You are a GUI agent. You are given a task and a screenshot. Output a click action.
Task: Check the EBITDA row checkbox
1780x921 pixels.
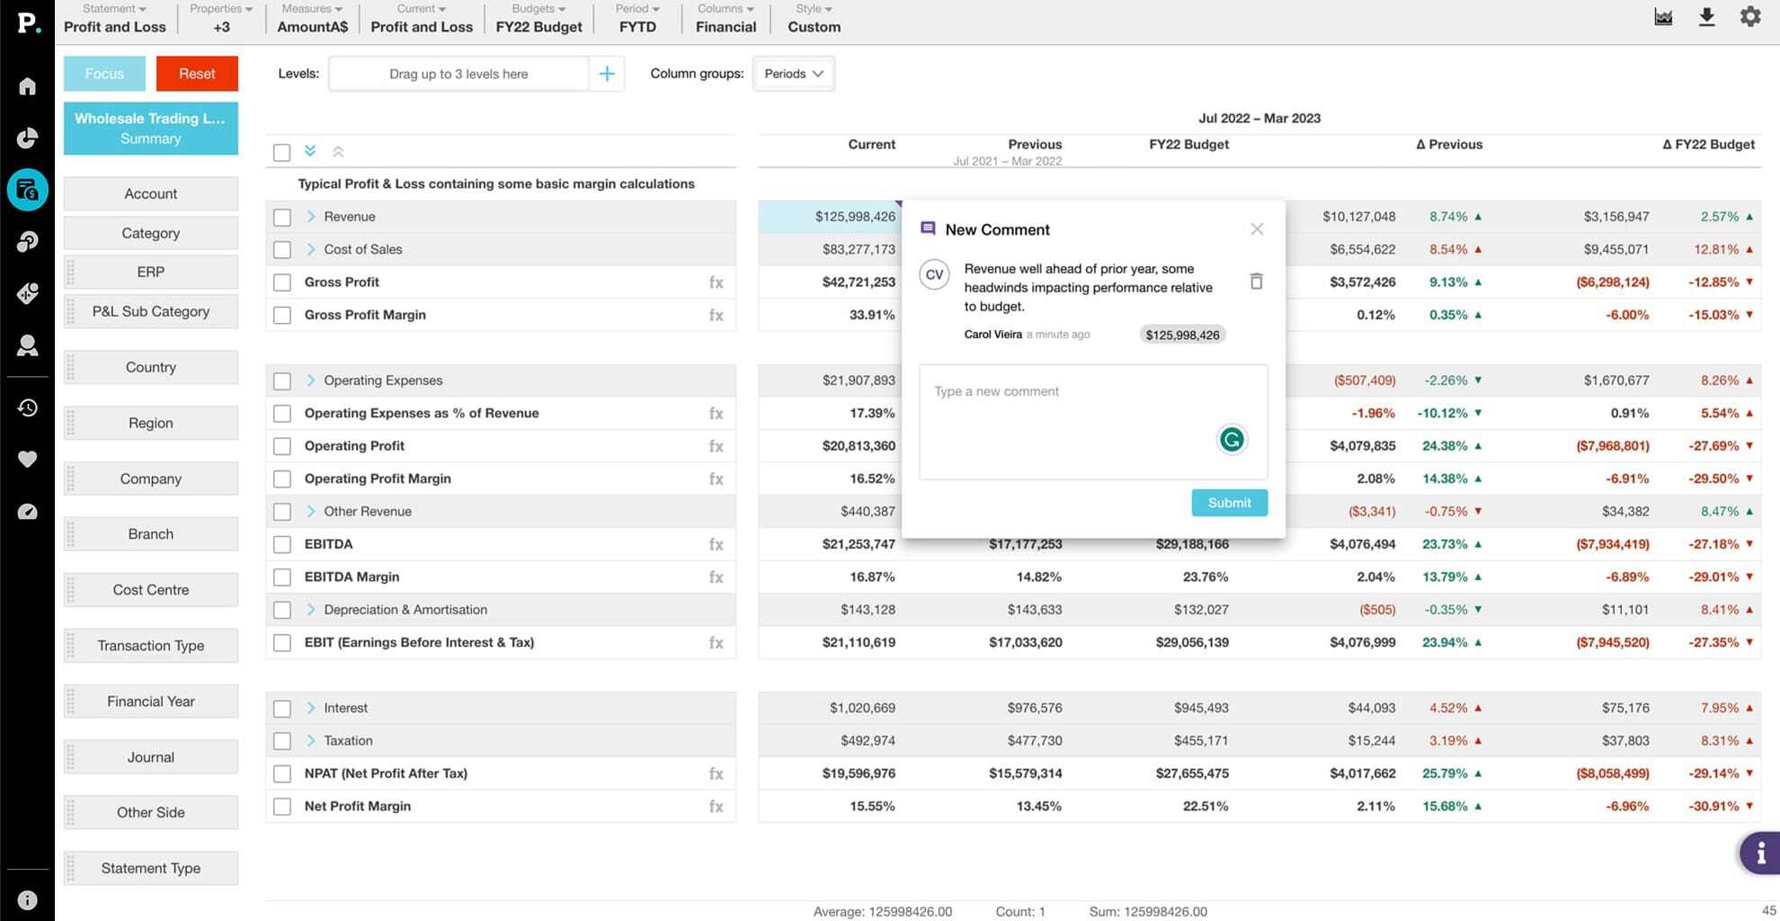click(282, 545)
